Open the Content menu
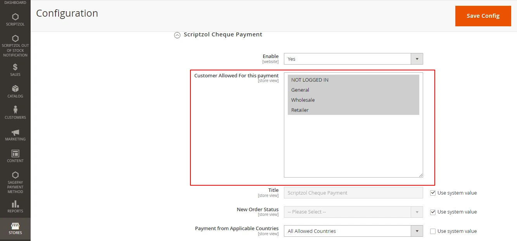 (15, 156)
